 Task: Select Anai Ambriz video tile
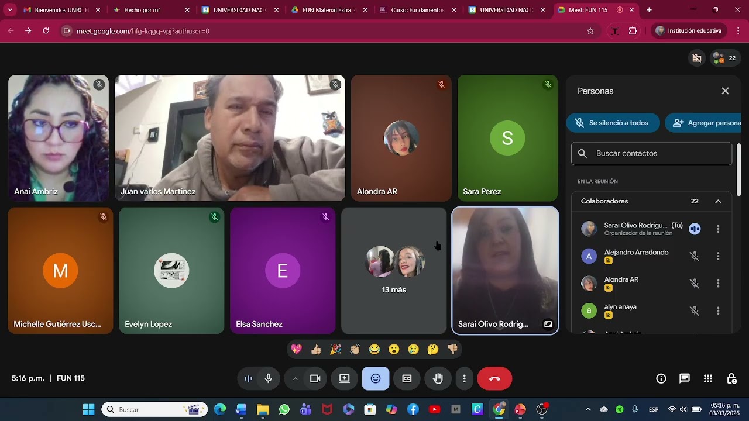pos(59,138)
